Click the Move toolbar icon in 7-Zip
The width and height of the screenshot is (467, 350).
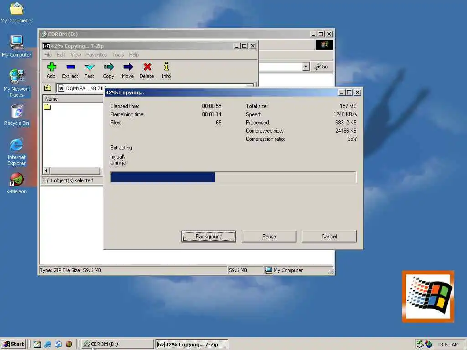128,71
